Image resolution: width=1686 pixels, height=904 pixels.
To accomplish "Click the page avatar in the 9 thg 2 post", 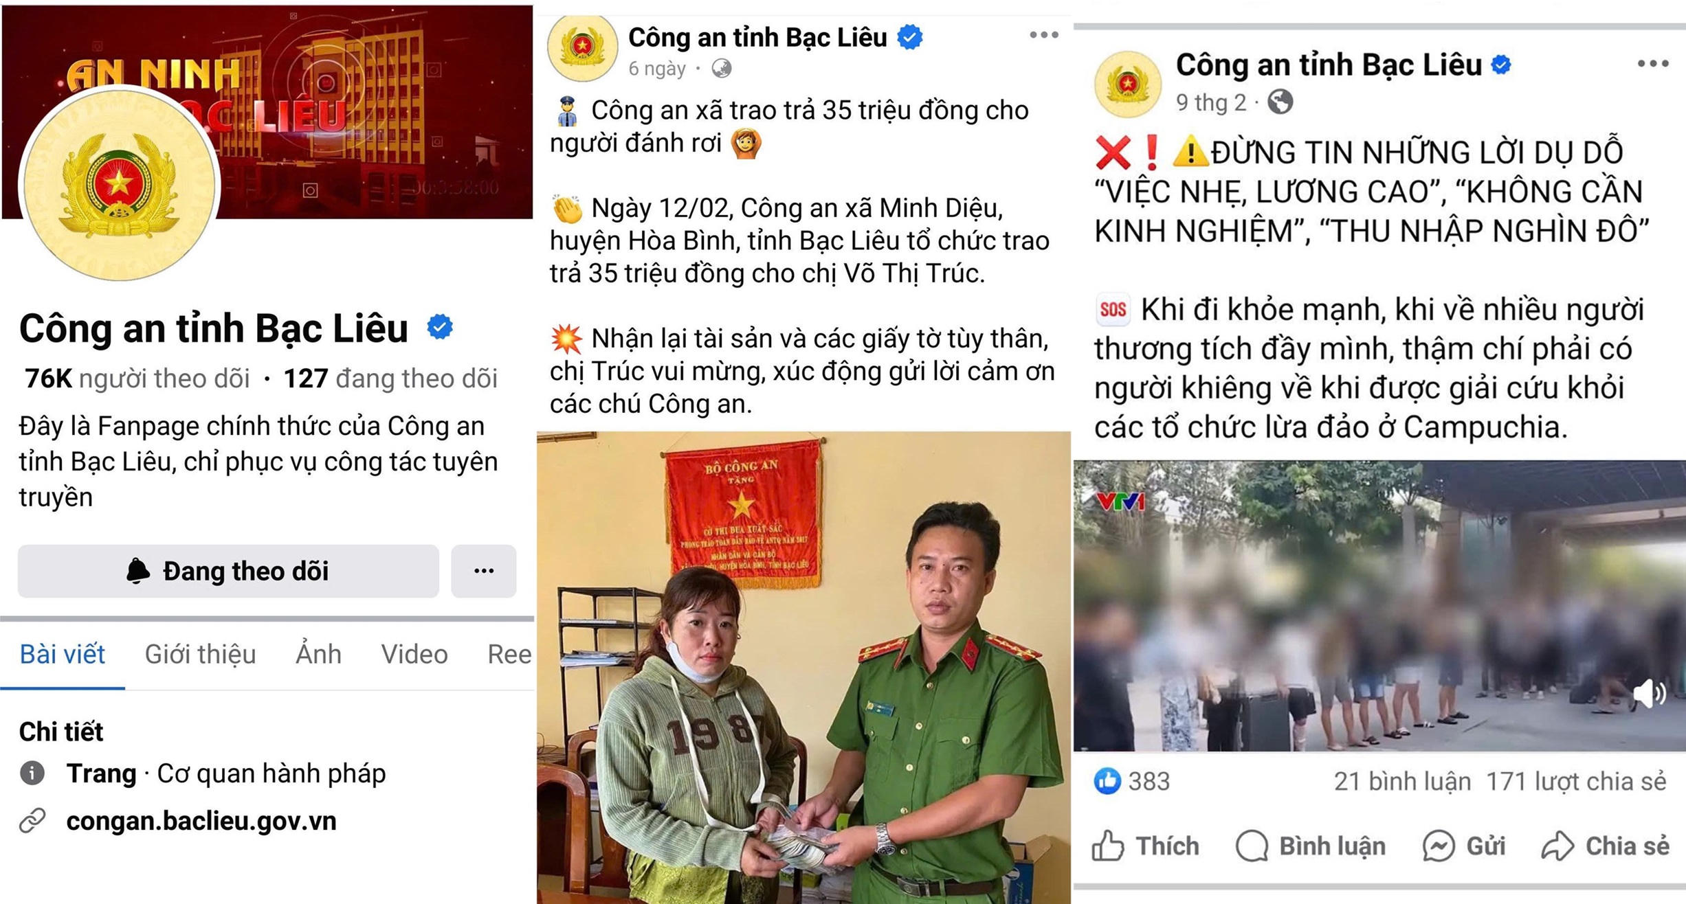I will (x=1128, y=84).
